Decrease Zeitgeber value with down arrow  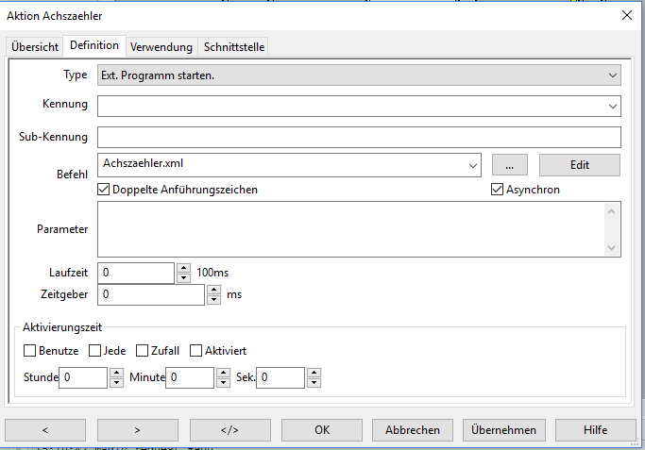[x=213, y=300]
